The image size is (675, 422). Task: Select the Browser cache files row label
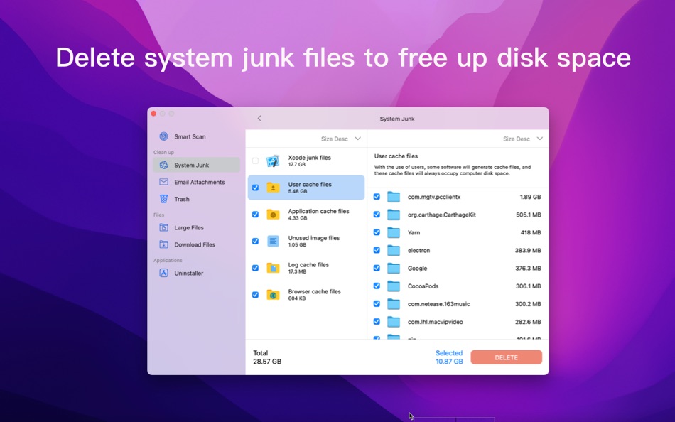[x=314, y=291]
